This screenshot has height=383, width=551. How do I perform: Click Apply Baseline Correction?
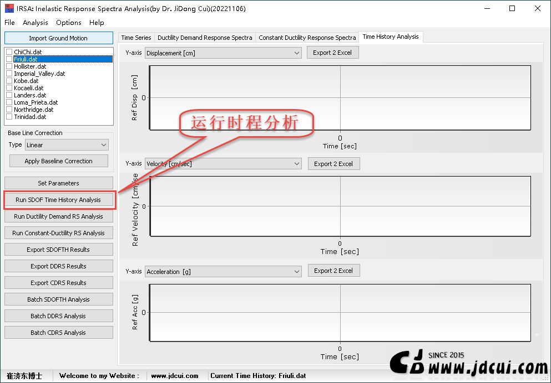59,161
